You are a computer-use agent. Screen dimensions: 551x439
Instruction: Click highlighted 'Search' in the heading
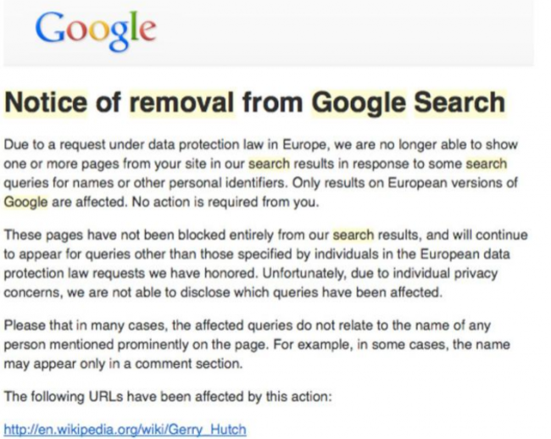point(459,103)
